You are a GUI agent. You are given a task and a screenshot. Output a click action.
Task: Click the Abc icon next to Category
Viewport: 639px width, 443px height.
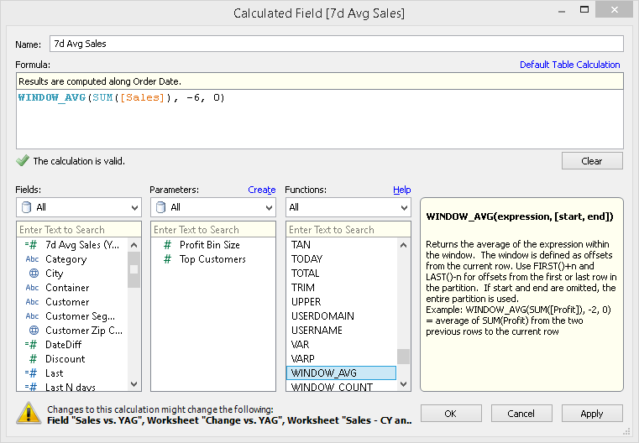click(33, 259)
